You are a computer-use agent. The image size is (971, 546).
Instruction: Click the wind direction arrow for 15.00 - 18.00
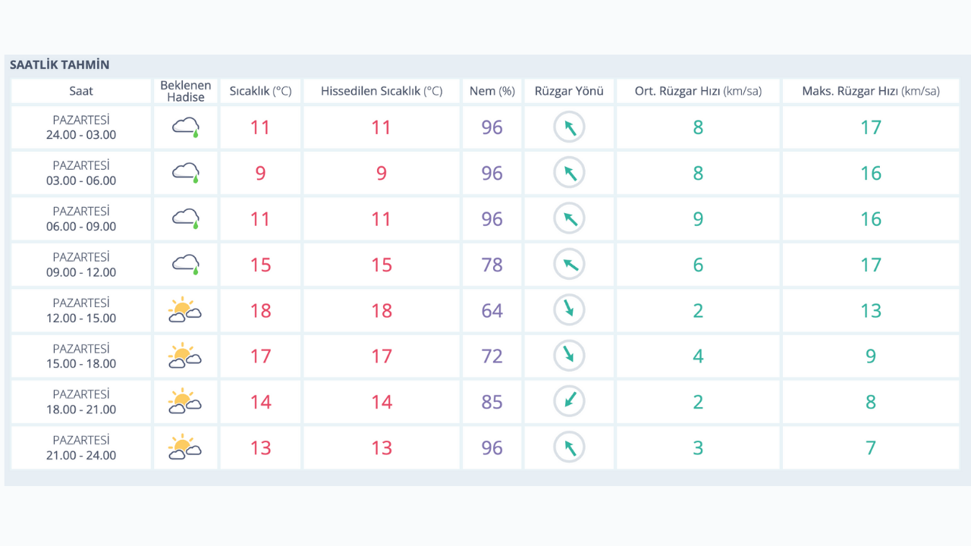pyautogui.click(x=569, y=356)
